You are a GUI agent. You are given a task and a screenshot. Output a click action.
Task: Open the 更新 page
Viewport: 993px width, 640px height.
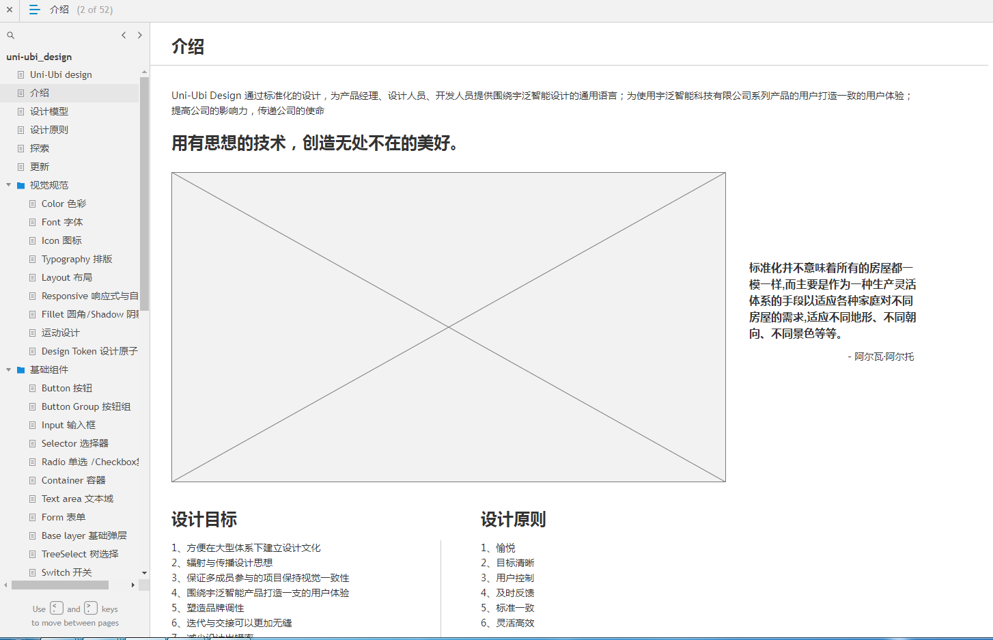40,167
